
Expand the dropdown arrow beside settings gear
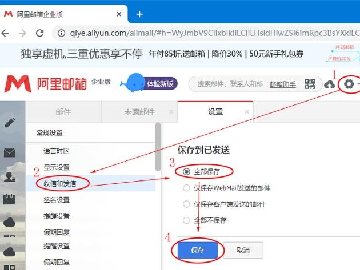358,84
